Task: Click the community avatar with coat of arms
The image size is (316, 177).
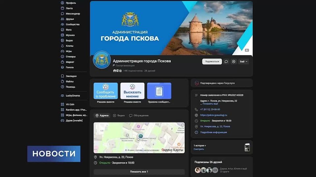Action: click(x=102, y=60)
